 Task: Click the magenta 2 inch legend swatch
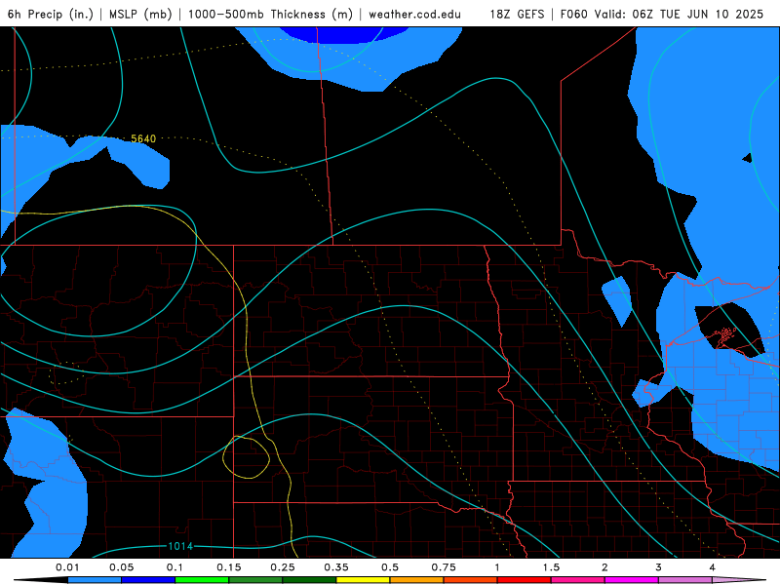pyautogui.click(x=632, y=580)
